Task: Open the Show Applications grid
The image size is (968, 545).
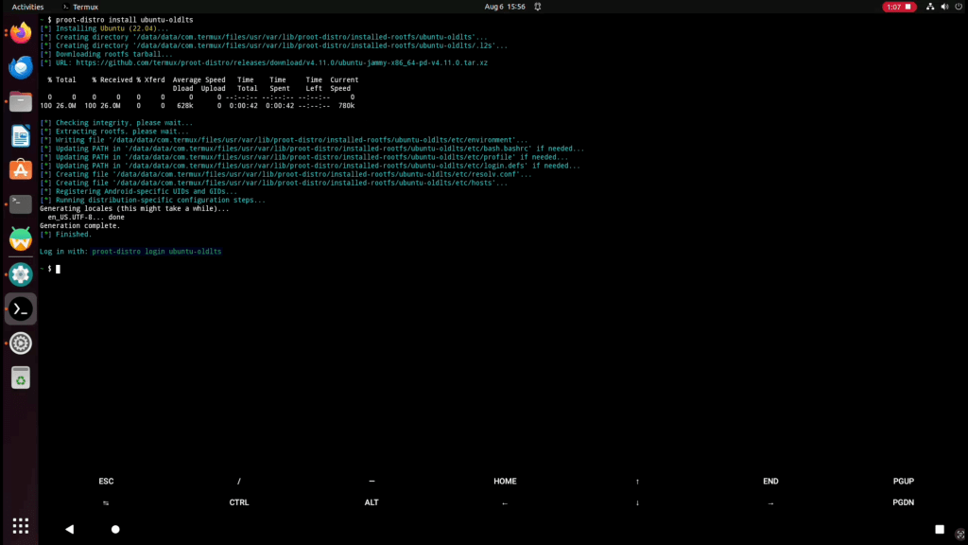Action: (21, 526)
